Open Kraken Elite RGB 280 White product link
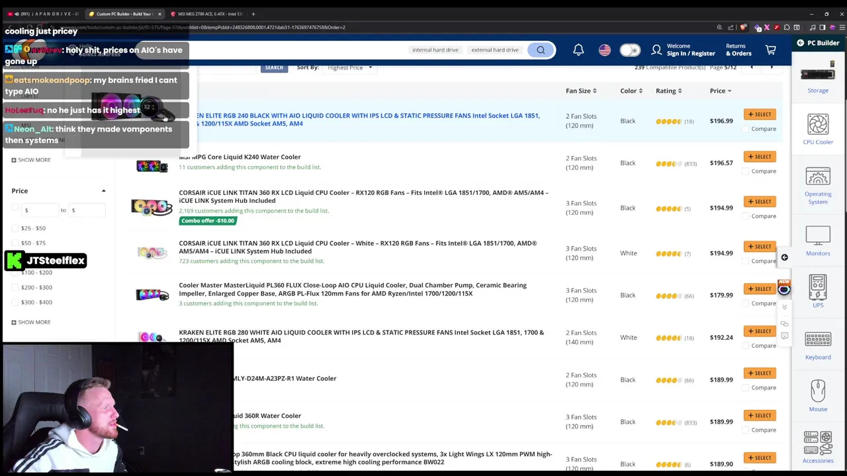 pos(361,337)
